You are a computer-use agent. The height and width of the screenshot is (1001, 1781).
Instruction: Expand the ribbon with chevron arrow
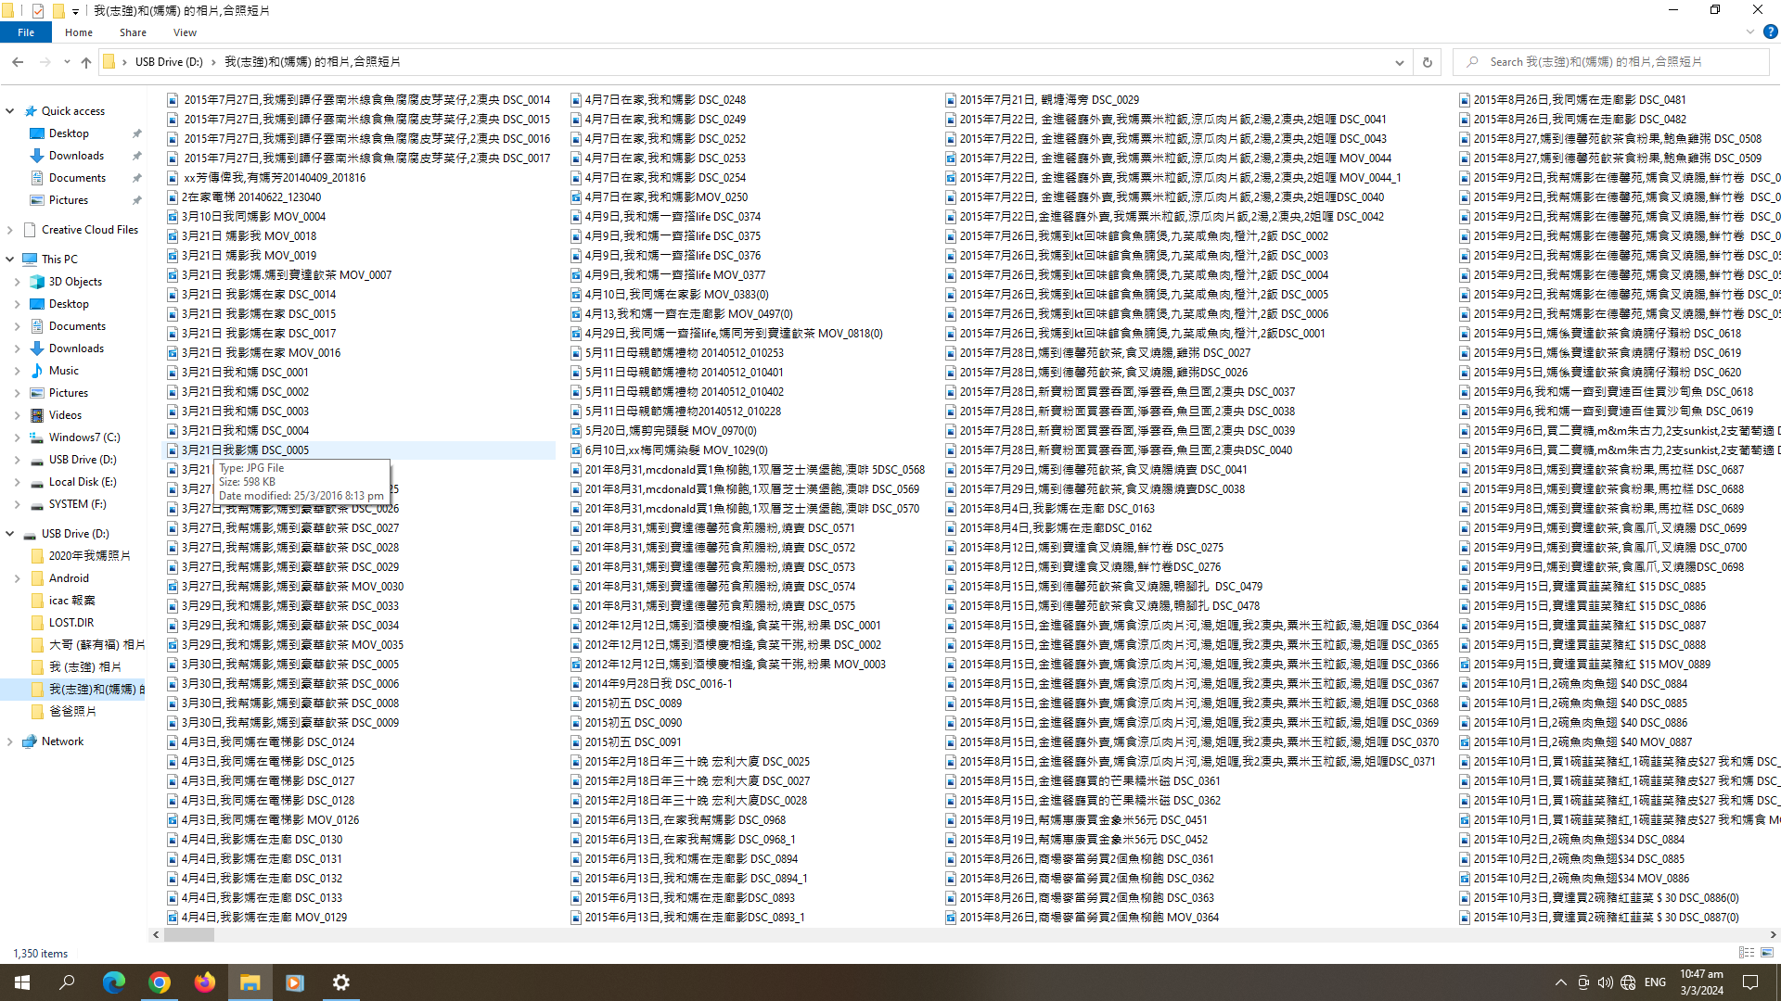point(1750,32)
